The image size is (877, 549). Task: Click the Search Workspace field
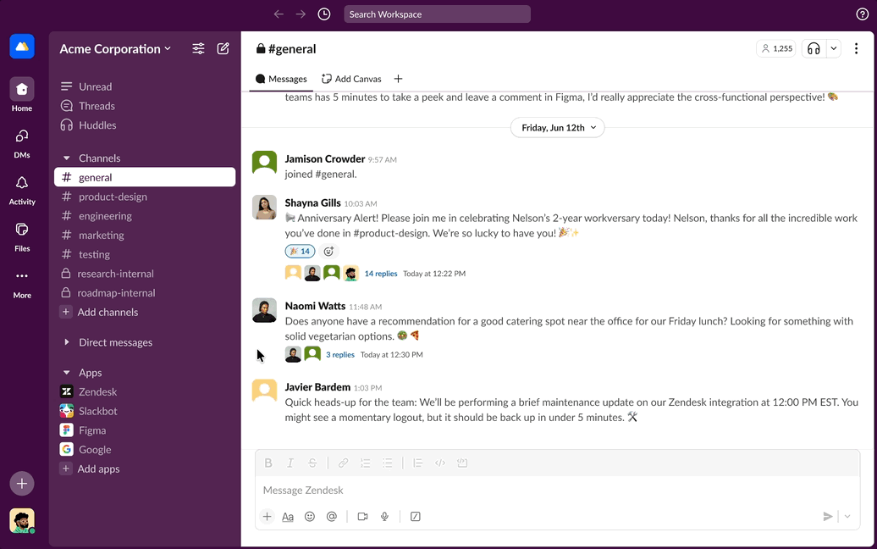pyautogui.click(x=438, y=14)
